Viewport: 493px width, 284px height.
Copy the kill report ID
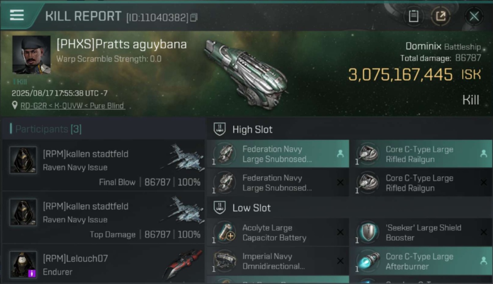point(194,17)
